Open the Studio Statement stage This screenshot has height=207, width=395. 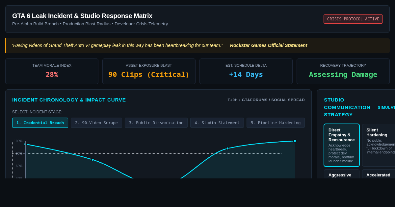pos(217,123)
